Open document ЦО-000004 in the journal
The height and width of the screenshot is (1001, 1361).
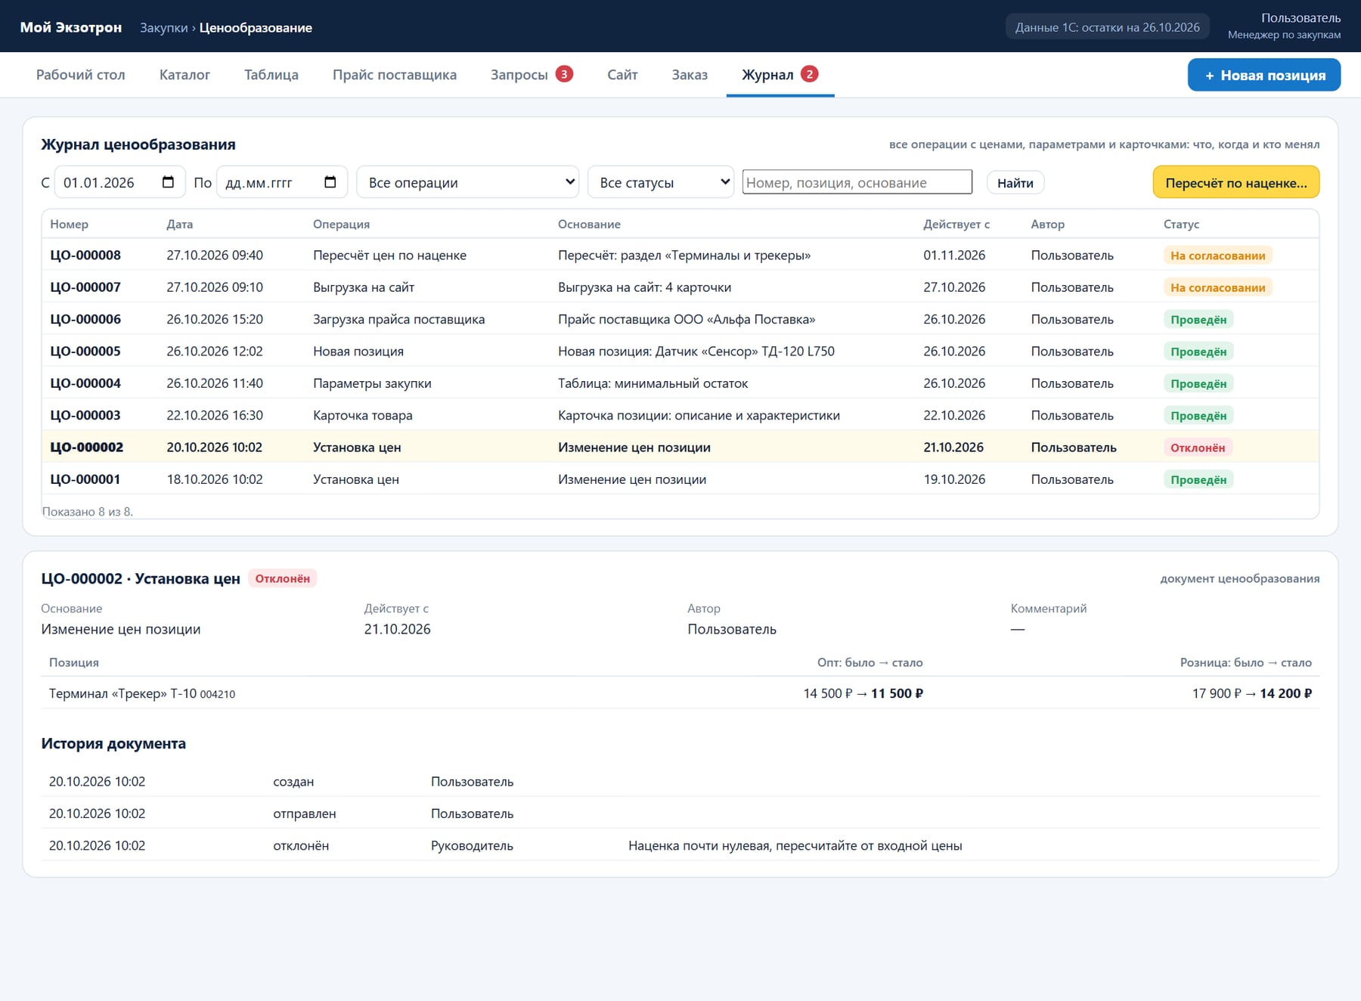(680, 383)
